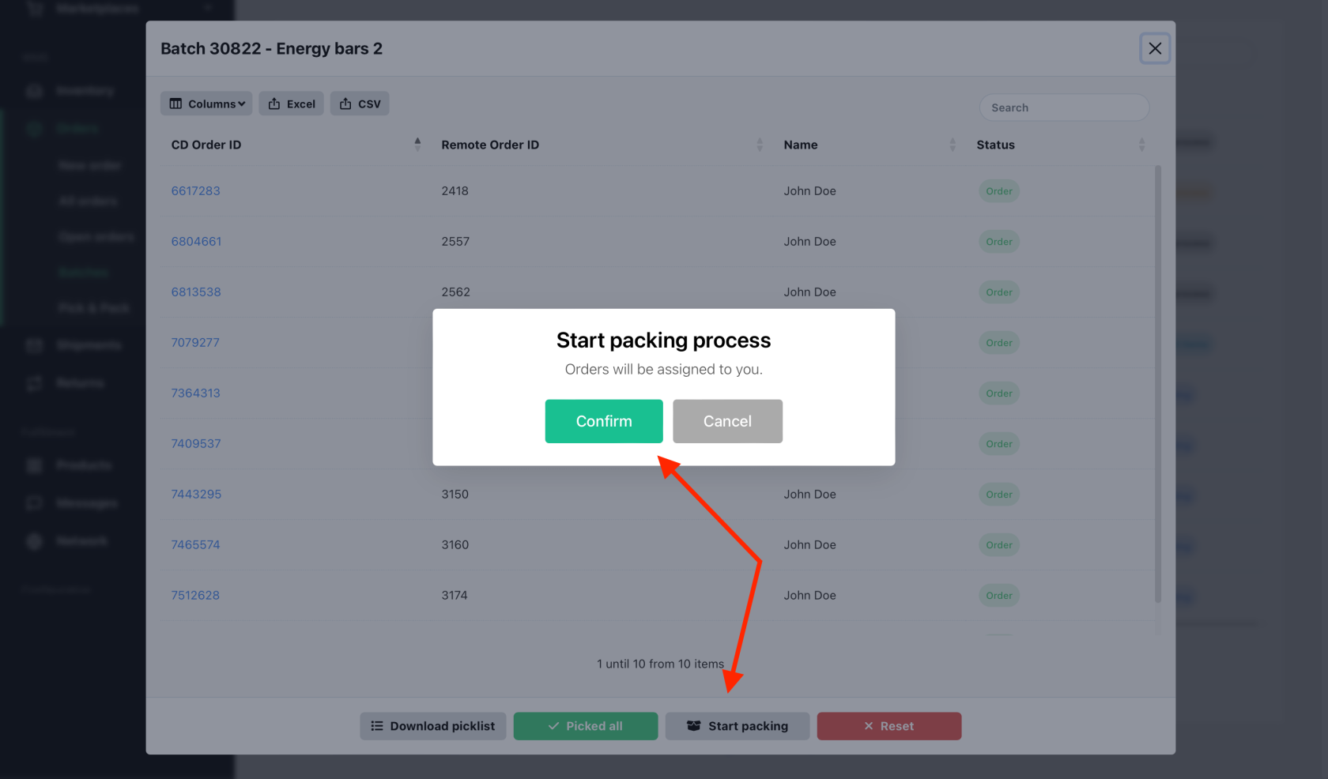Sort table by Status column arrows
The image size is (1328, 779).
1141,145
